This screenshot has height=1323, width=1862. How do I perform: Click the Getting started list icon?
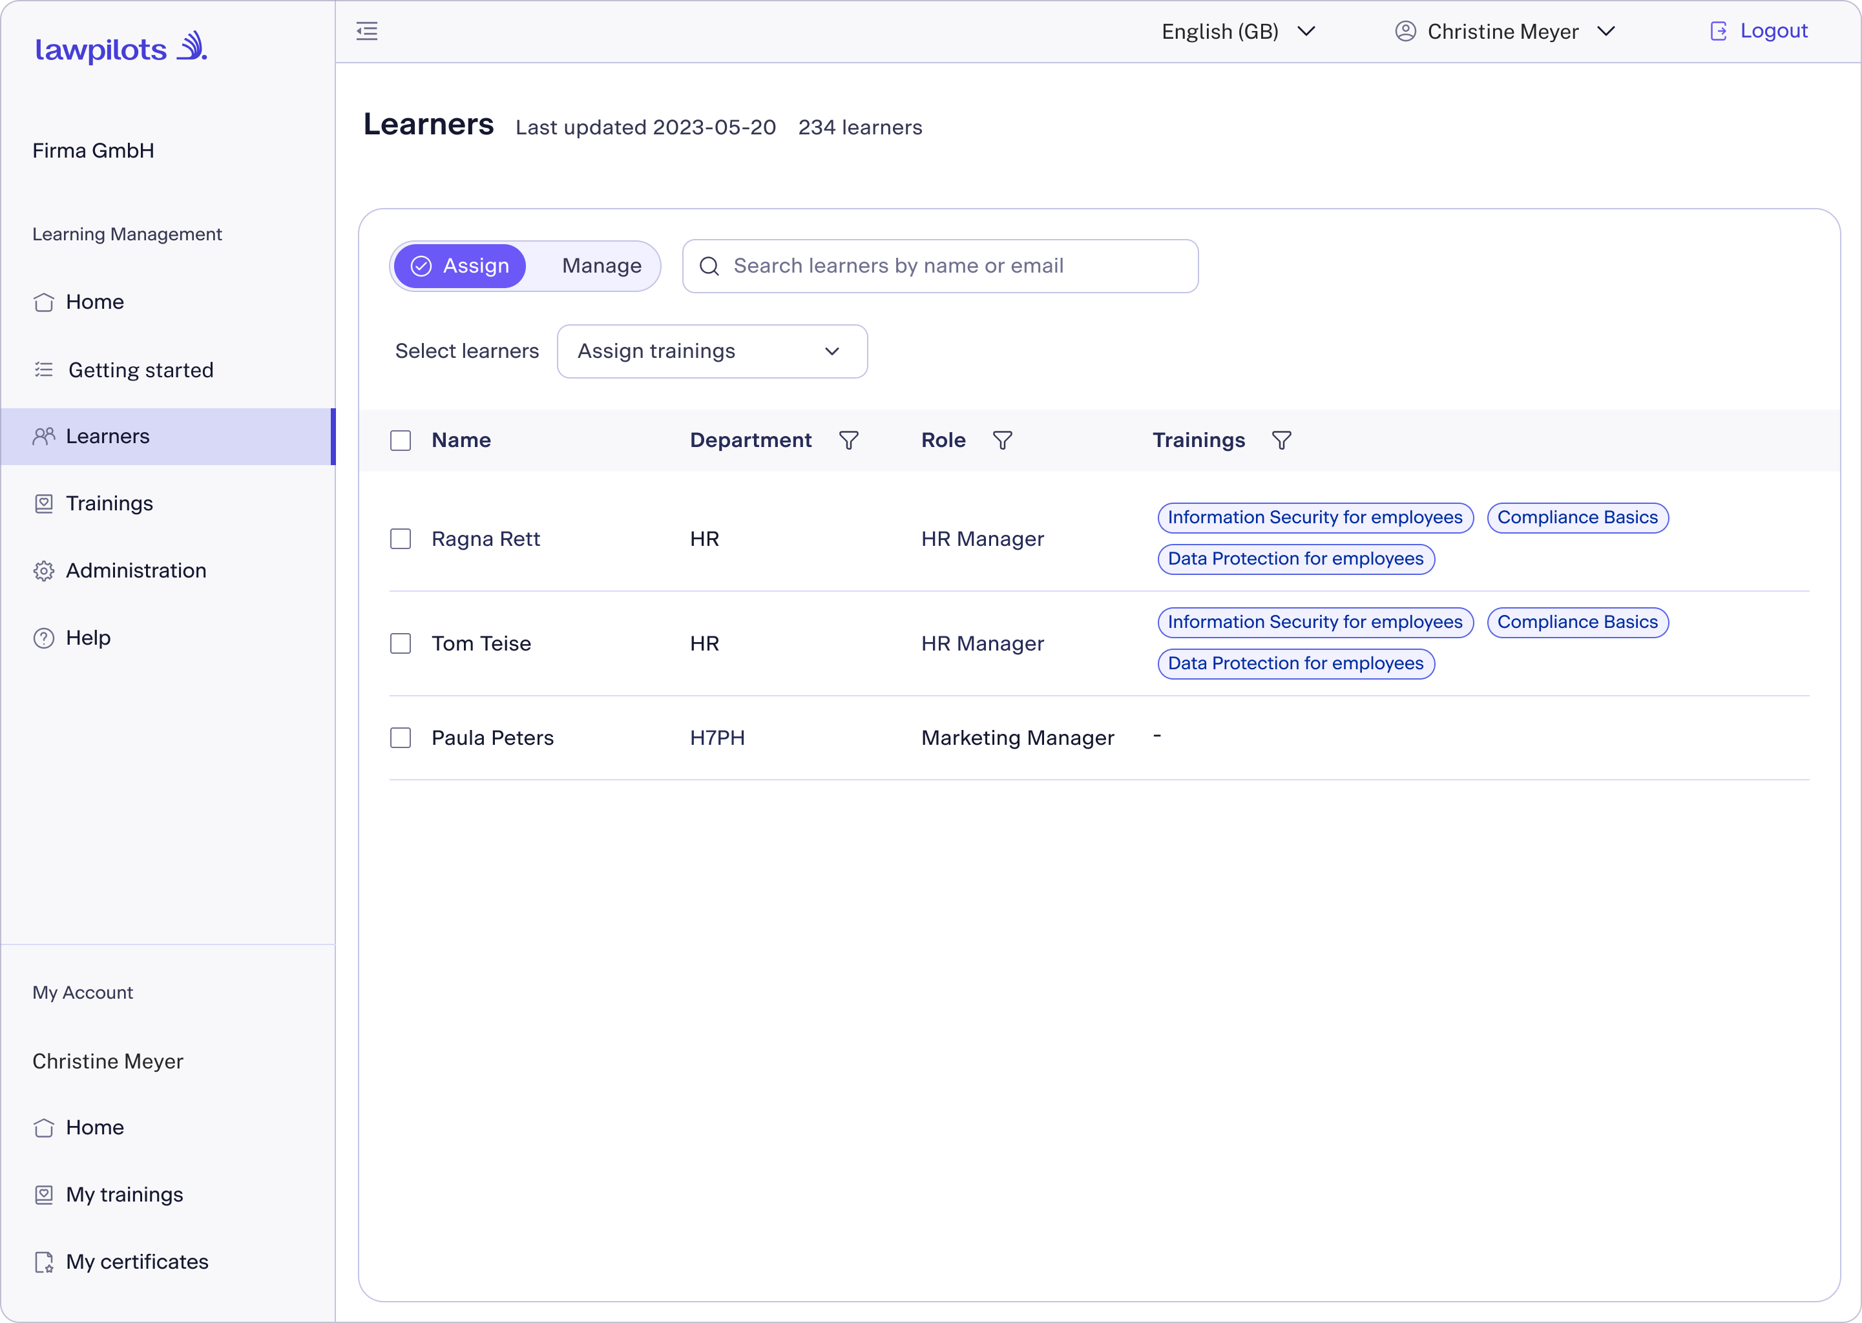44,370
